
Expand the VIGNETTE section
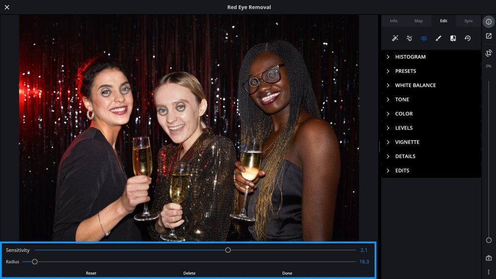(x=407, y=142)
